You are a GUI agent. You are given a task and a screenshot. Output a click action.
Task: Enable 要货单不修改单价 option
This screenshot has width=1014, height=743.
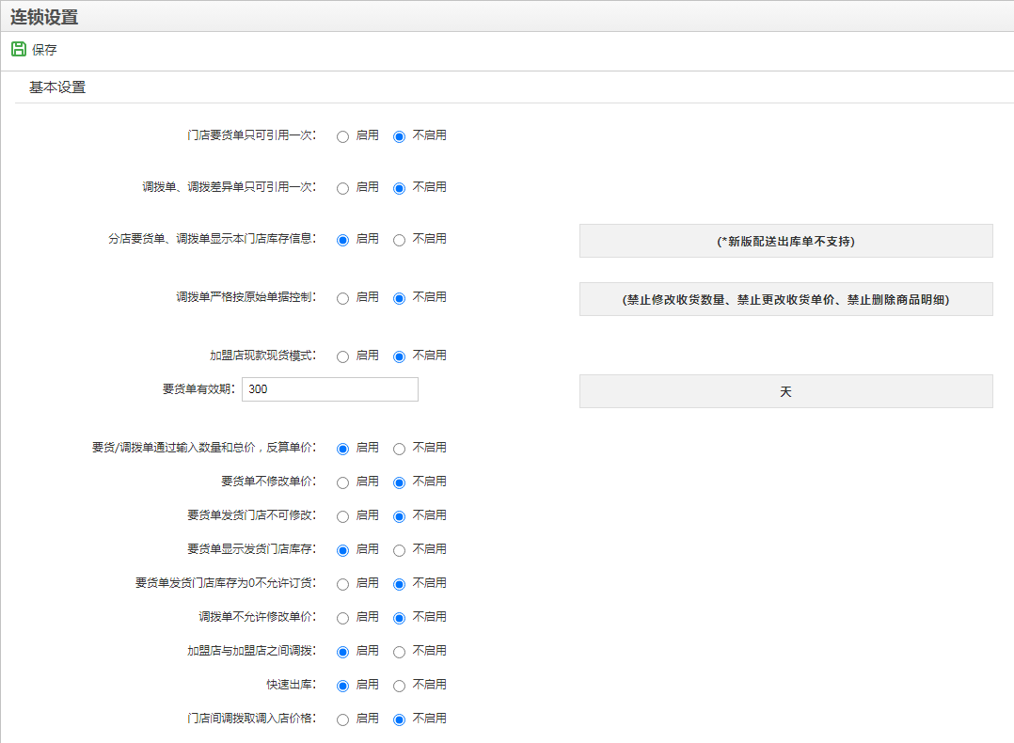343,482
